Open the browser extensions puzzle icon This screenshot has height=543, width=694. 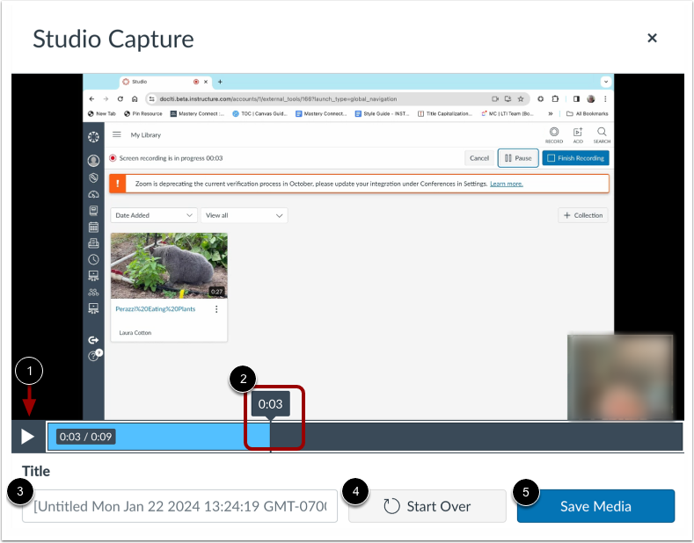tap(555, 99)
